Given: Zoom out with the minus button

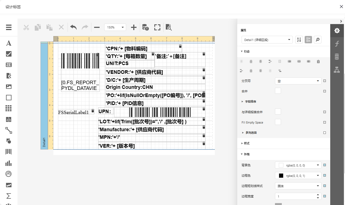Looking at the screenshot, I should (97, 27).
